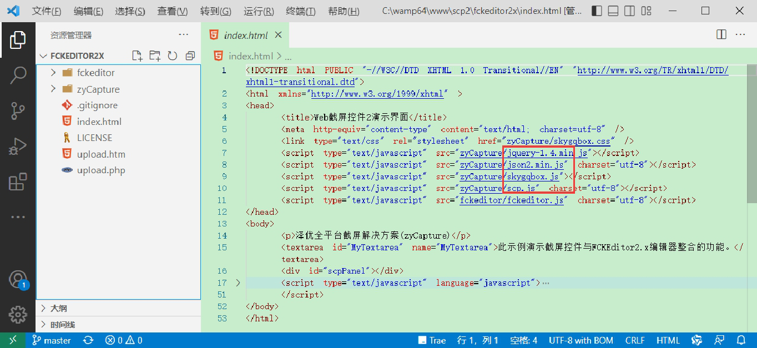Unfold the collapsed script block at line 17
Viewport: 757px width, 348px height.
tap(238, 283)
